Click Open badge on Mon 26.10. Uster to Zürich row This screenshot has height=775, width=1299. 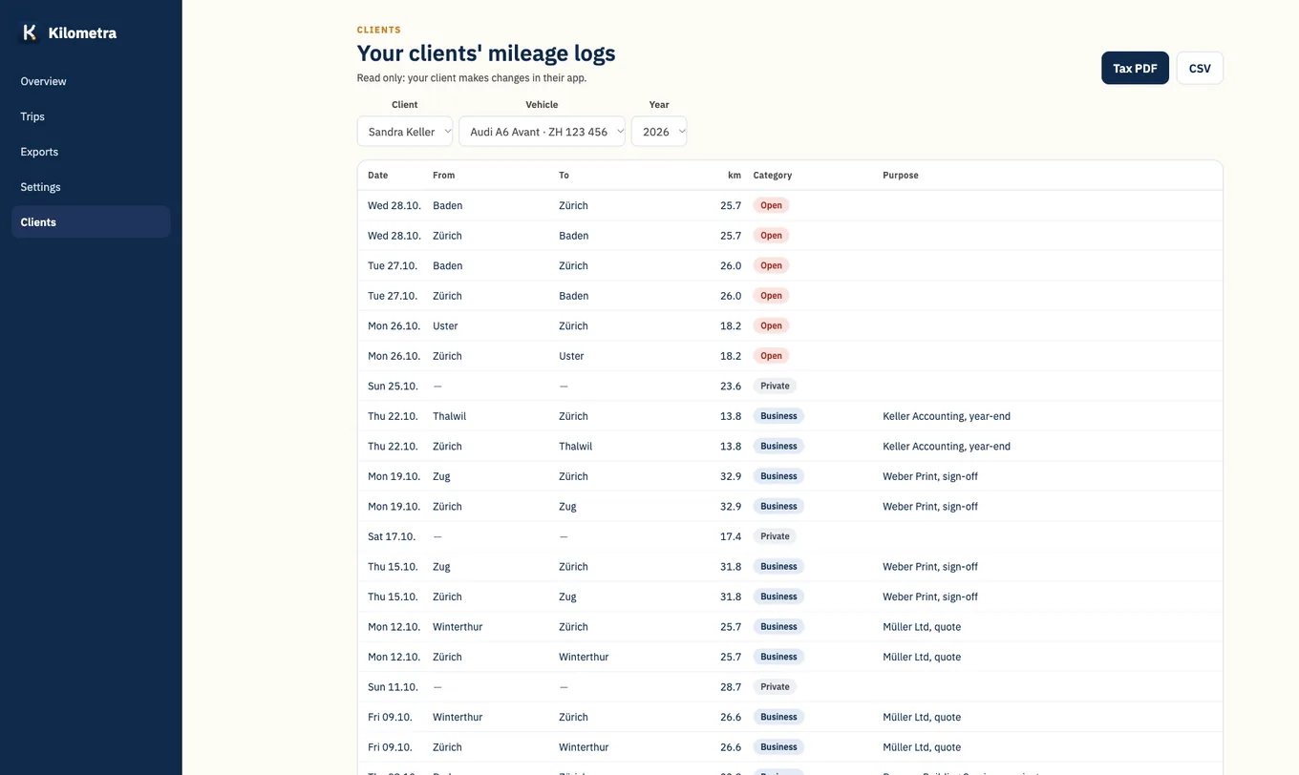[x=772, y=325]
